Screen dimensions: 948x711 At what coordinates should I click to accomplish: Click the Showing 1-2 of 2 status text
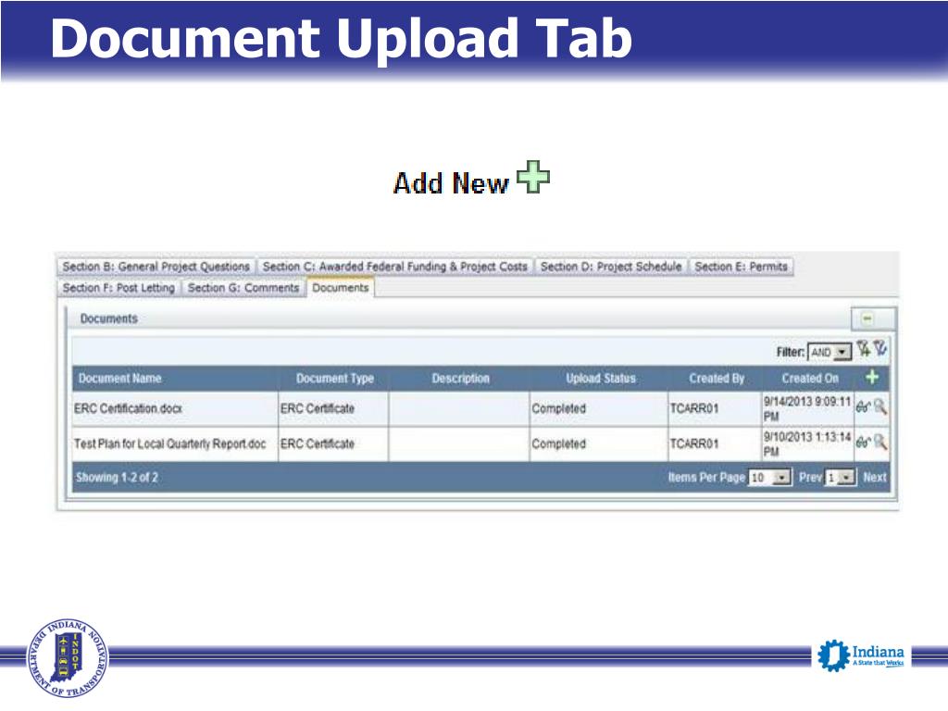coord(117,478)
